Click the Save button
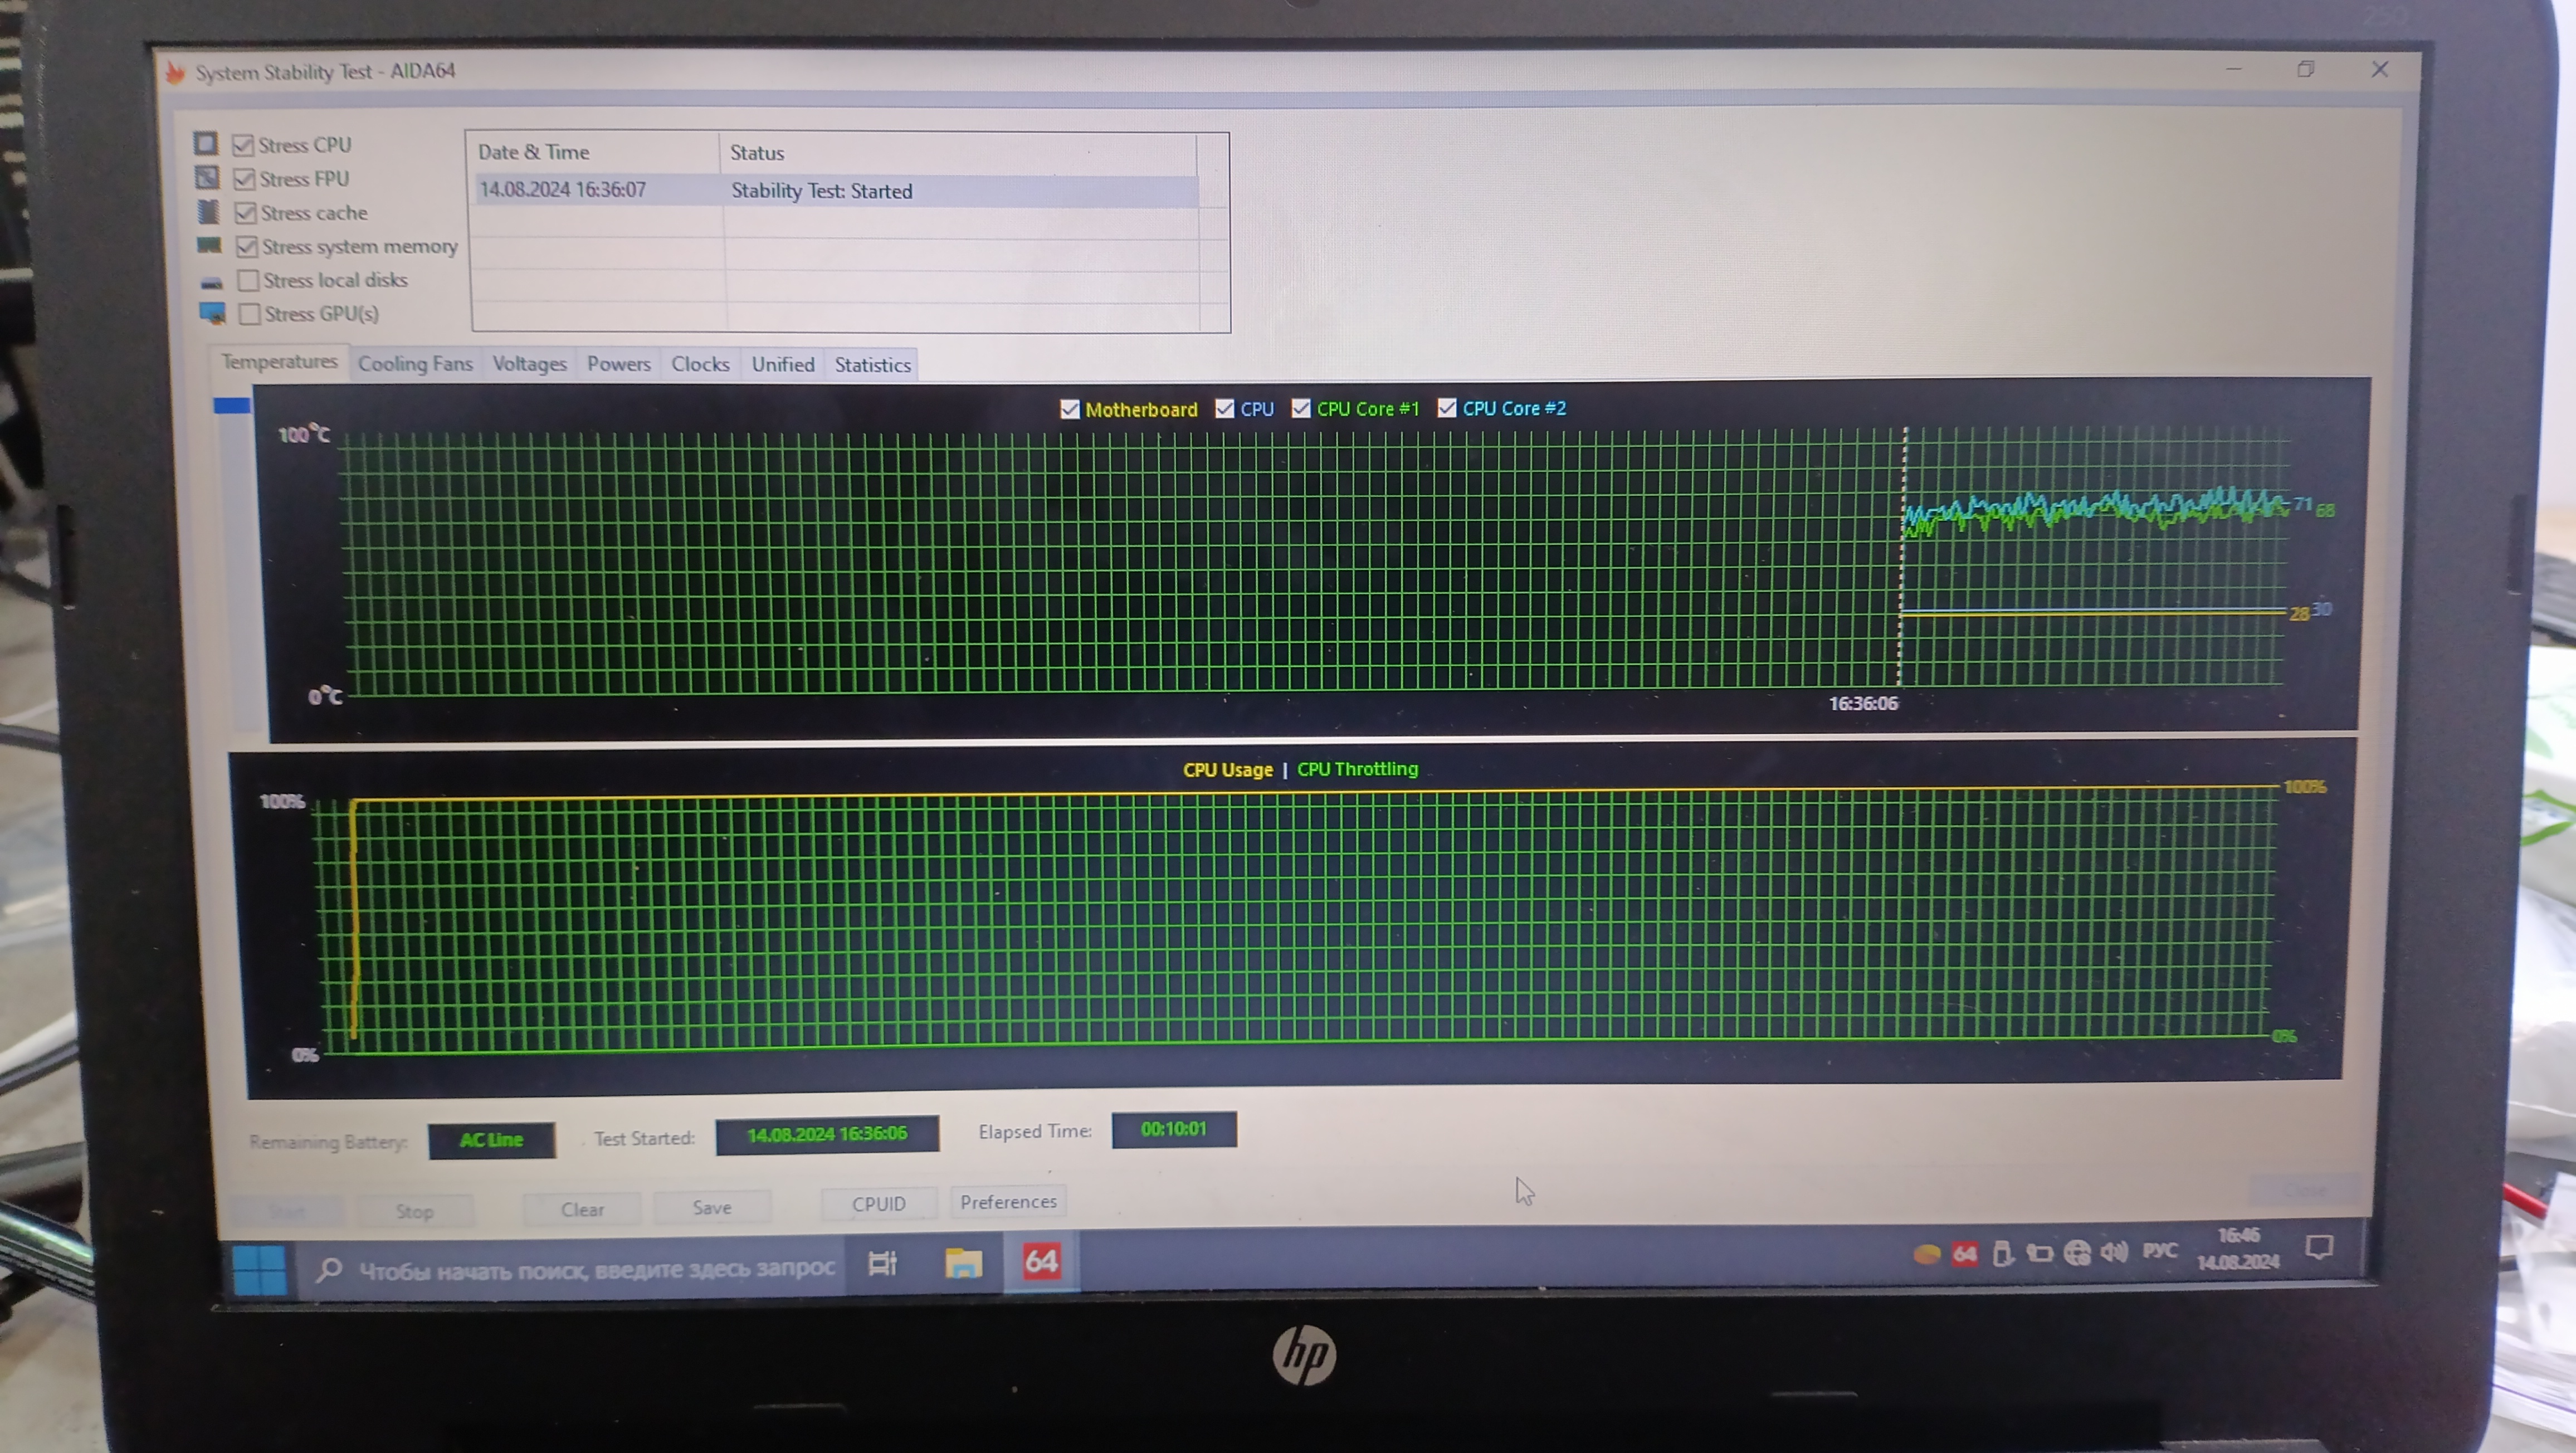2576x1453 pixels. click(712, 1207)
